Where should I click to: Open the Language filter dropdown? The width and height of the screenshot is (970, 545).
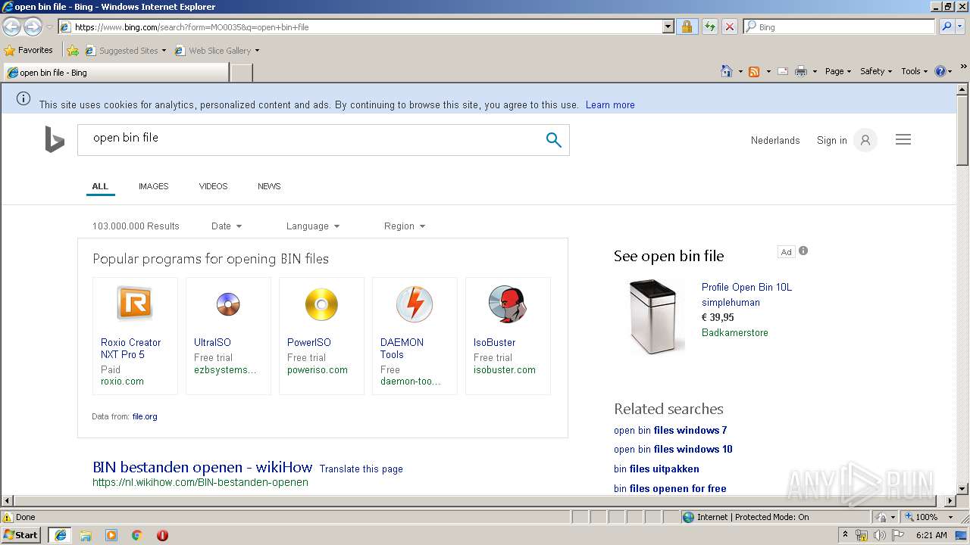pyautogui.click(x=313, y=226)
